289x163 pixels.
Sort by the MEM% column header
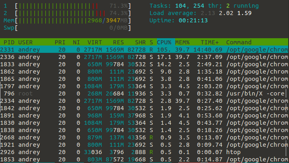(x=182, y=42)
